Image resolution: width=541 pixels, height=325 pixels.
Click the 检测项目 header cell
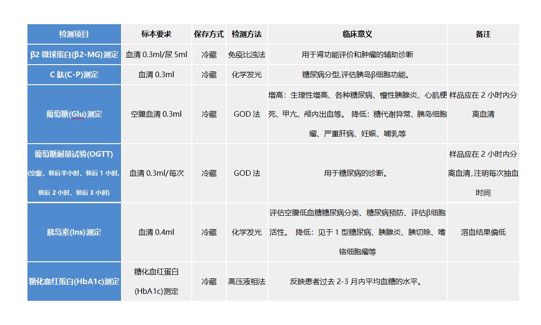click(74, 34)
